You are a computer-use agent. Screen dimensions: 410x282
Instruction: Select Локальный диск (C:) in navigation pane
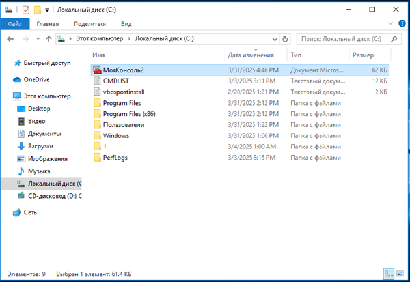42,184
